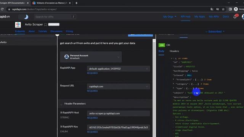Image resolution: width=244 pixels, height=137 pixels.
Task: Click the "description" JSON key
Action: tap(181, 97)
